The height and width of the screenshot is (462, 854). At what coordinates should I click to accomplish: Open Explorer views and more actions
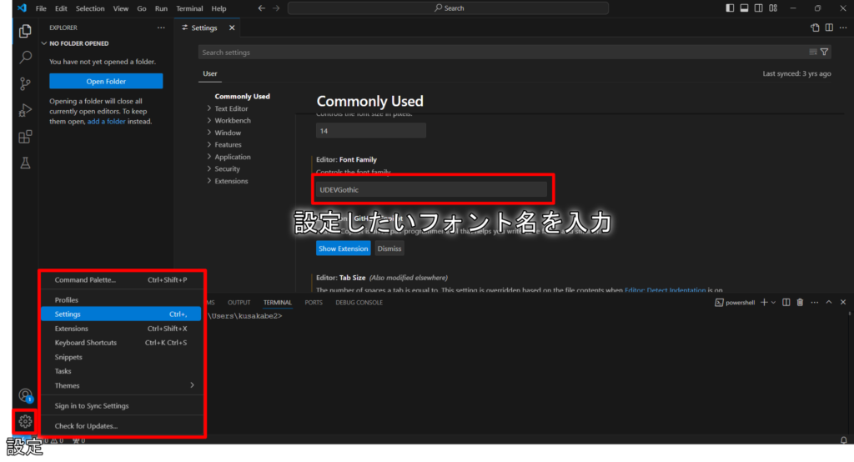[x=161, y=28]
